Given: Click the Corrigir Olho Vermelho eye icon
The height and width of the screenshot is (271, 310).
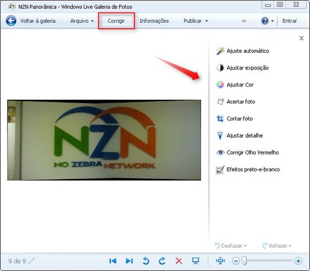Looking at the screenshot, I should pyautogui.click(x=220, y=153).
